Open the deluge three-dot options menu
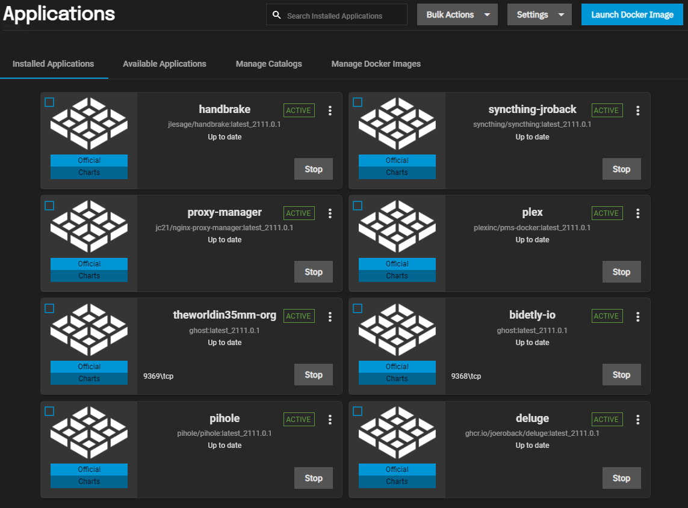 tap(637, 420)
